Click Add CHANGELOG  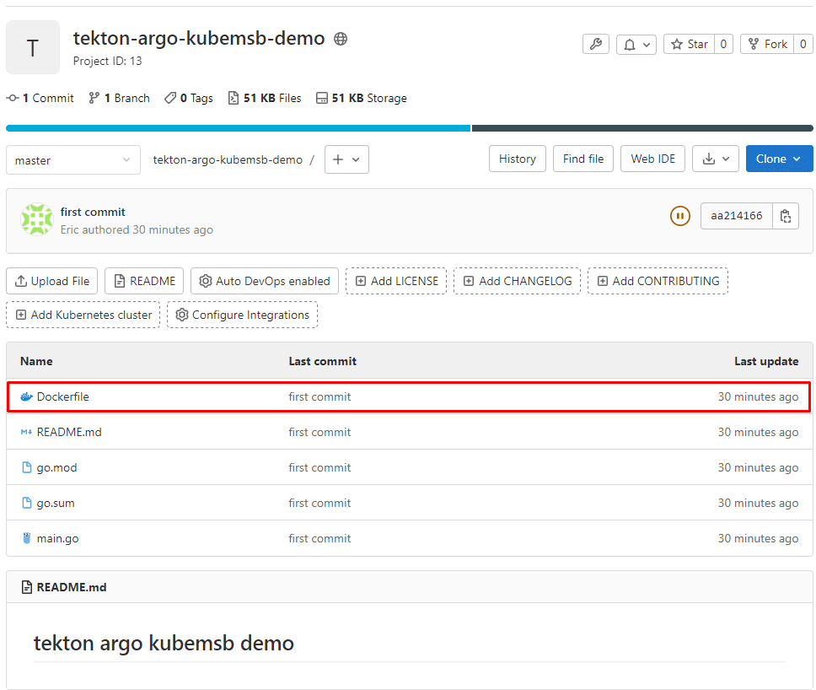(518, 281)
